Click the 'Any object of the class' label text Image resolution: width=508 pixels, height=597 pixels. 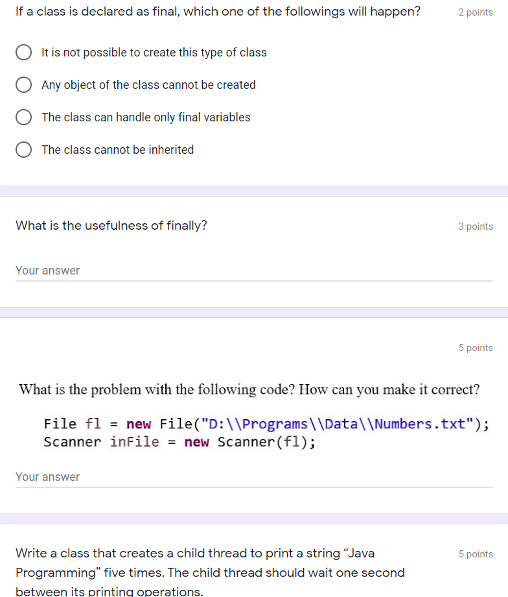[148, 85]
